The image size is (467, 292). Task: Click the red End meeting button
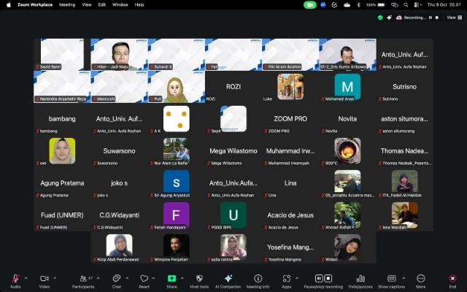[x=452, y=280]
